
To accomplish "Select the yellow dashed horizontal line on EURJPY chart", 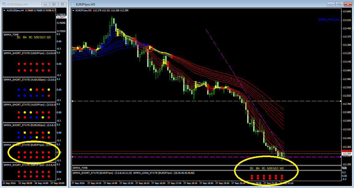I will [206, 101].
